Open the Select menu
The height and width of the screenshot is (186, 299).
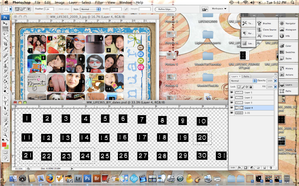click(x=86, y=2)
